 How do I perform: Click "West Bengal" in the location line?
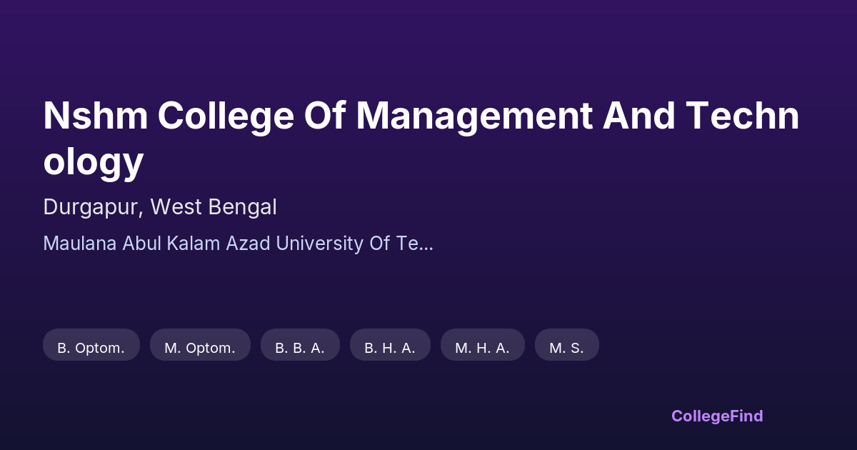pyautogui.click(x=214, y=207)
